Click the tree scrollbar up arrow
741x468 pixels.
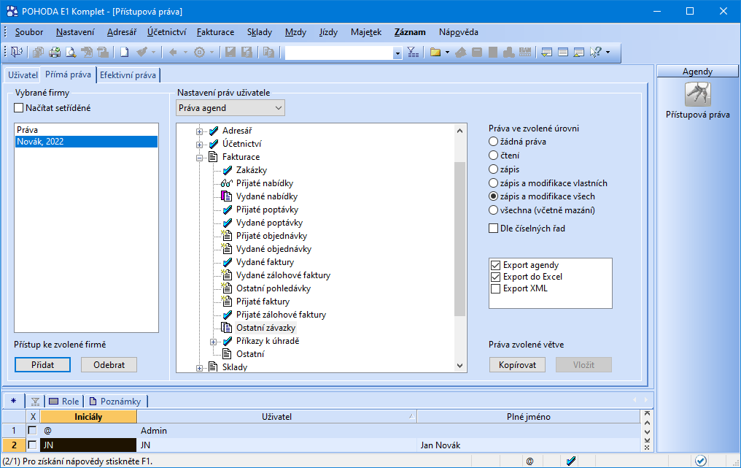coord(459,131)
